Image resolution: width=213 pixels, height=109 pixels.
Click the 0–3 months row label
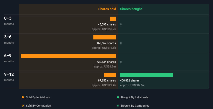9,21
